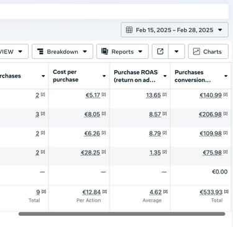Click footnote marker beside €5.17 cost

pyautogui.click(x=104, y=94)
